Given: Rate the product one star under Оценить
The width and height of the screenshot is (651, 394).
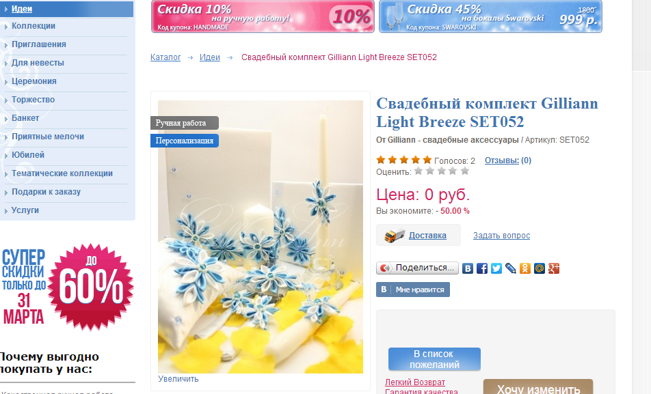Looking at the screenshot, I should (x=418, y=171).
